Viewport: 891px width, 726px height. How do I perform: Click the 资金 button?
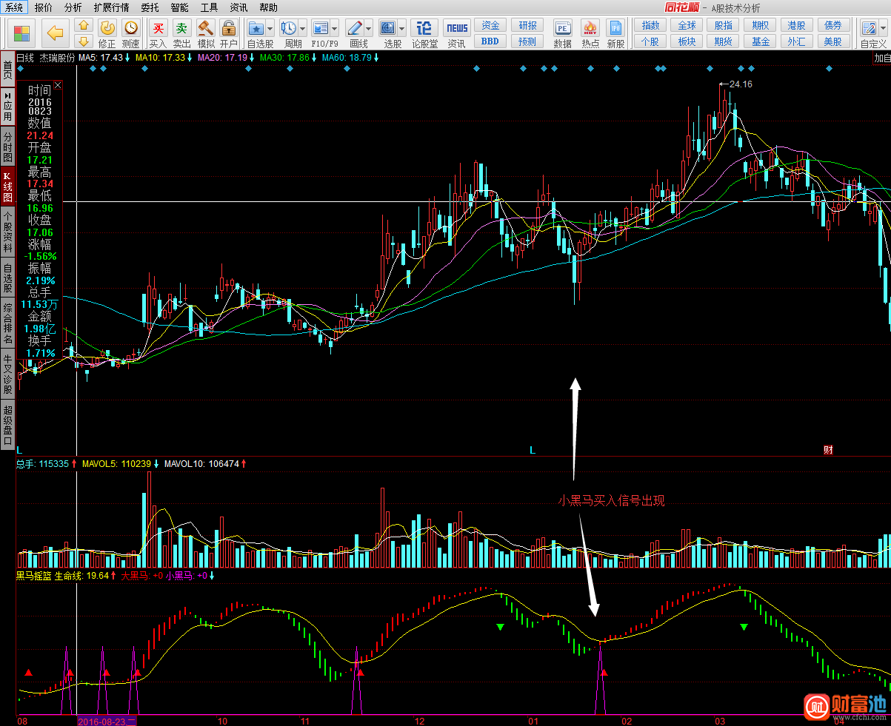coord(490,25)
